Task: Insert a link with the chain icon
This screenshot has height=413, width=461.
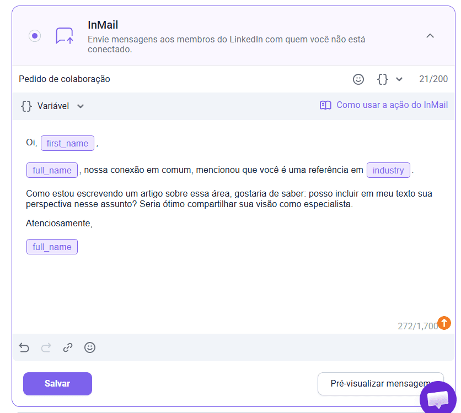Action: [x=68, y=347]
